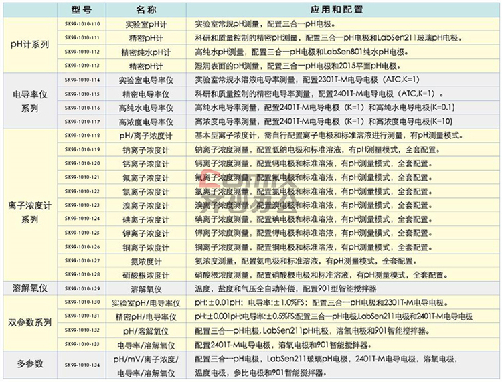Click model number SK99-1010-115
The width and height of the screenshot is (502, 382).
[82, 94]
